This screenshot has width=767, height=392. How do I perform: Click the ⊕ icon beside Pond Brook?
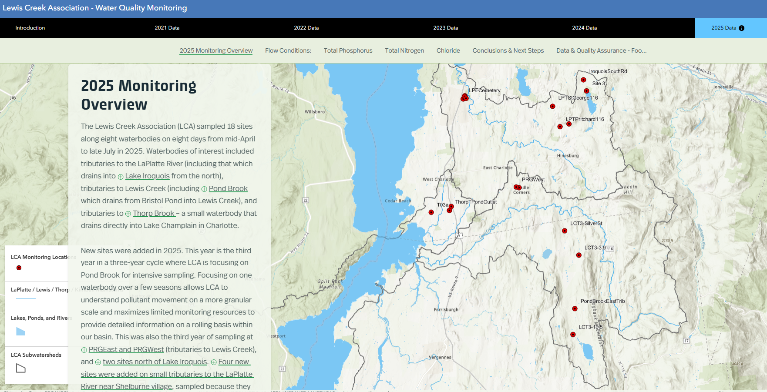204,188
